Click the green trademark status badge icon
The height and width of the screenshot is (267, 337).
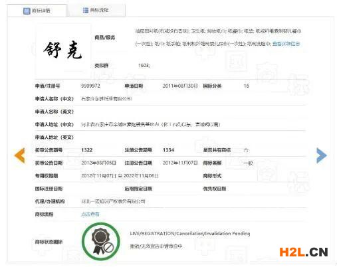click(101, 241)
